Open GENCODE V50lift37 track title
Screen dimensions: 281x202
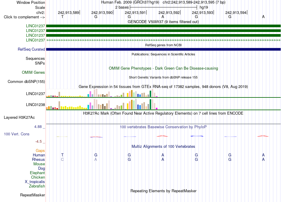pyautogui.click(x=163, y=22)
